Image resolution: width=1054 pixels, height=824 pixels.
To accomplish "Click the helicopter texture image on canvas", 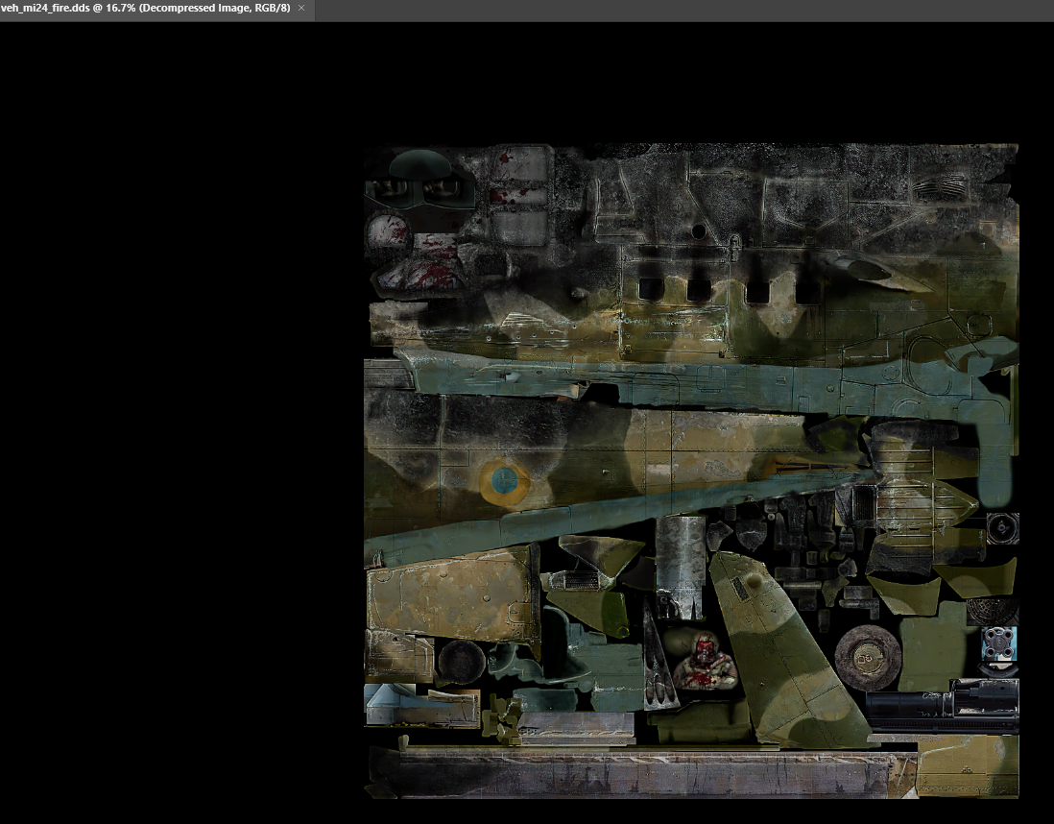I will tap(691, 471).
